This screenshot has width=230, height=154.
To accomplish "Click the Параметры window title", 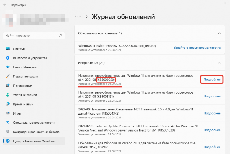I will pyautogui.click(x=18, y=5).
